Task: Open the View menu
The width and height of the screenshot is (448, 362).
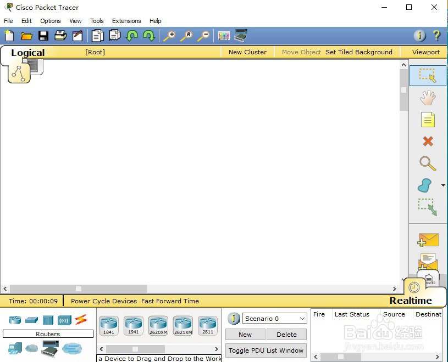Action: tap(75, 21)
